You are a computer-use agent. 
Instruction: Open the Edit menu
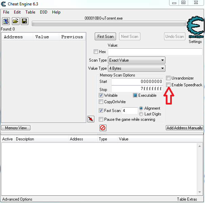coord(17,12)
